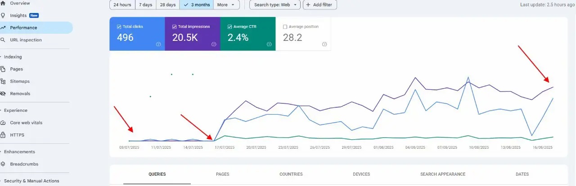Click the Add filter button
This screenshot has width=576, height=186.
320,5
